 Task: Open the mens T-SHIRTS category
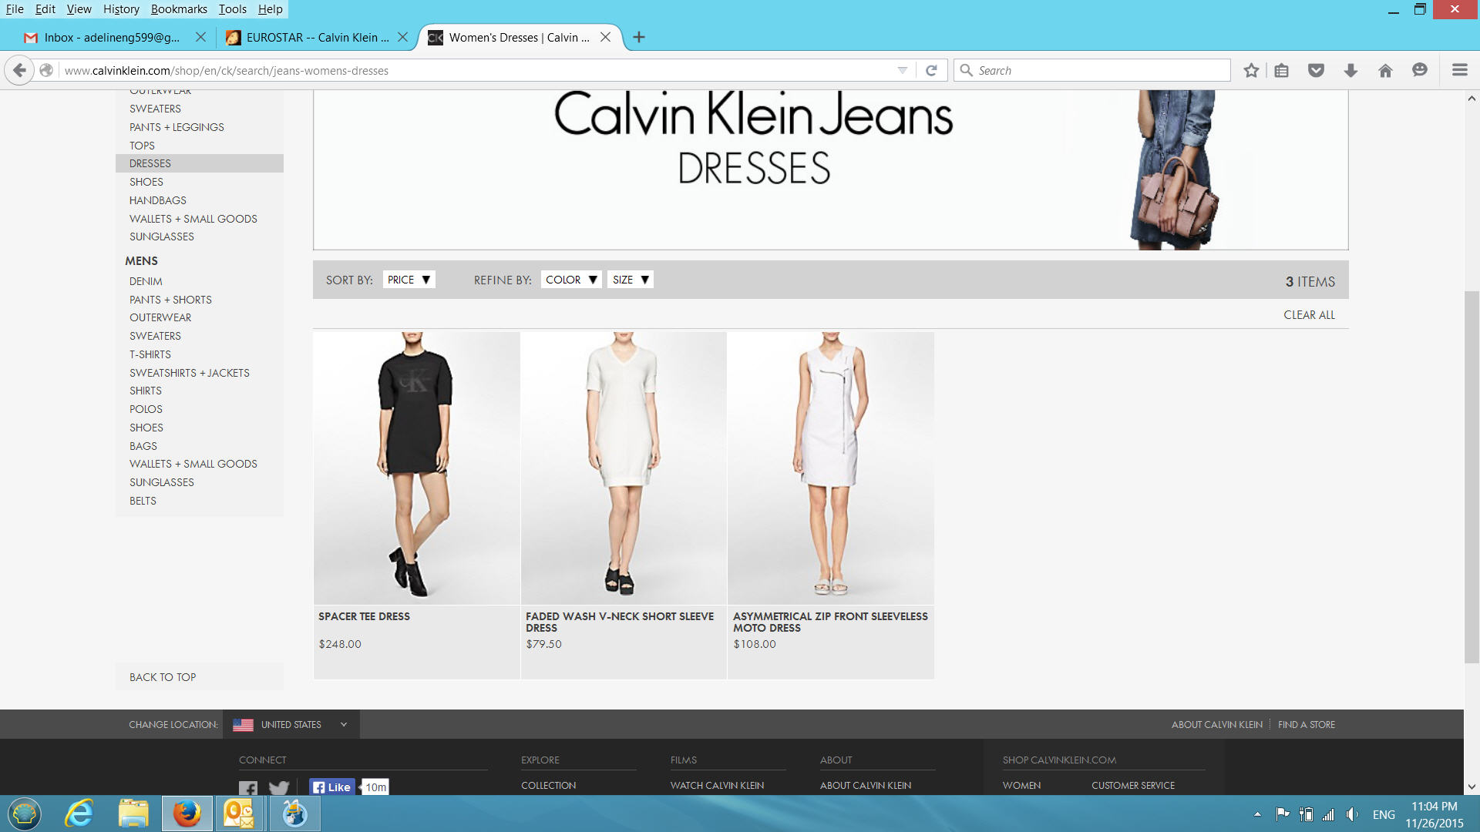click(x=150, y=354)
